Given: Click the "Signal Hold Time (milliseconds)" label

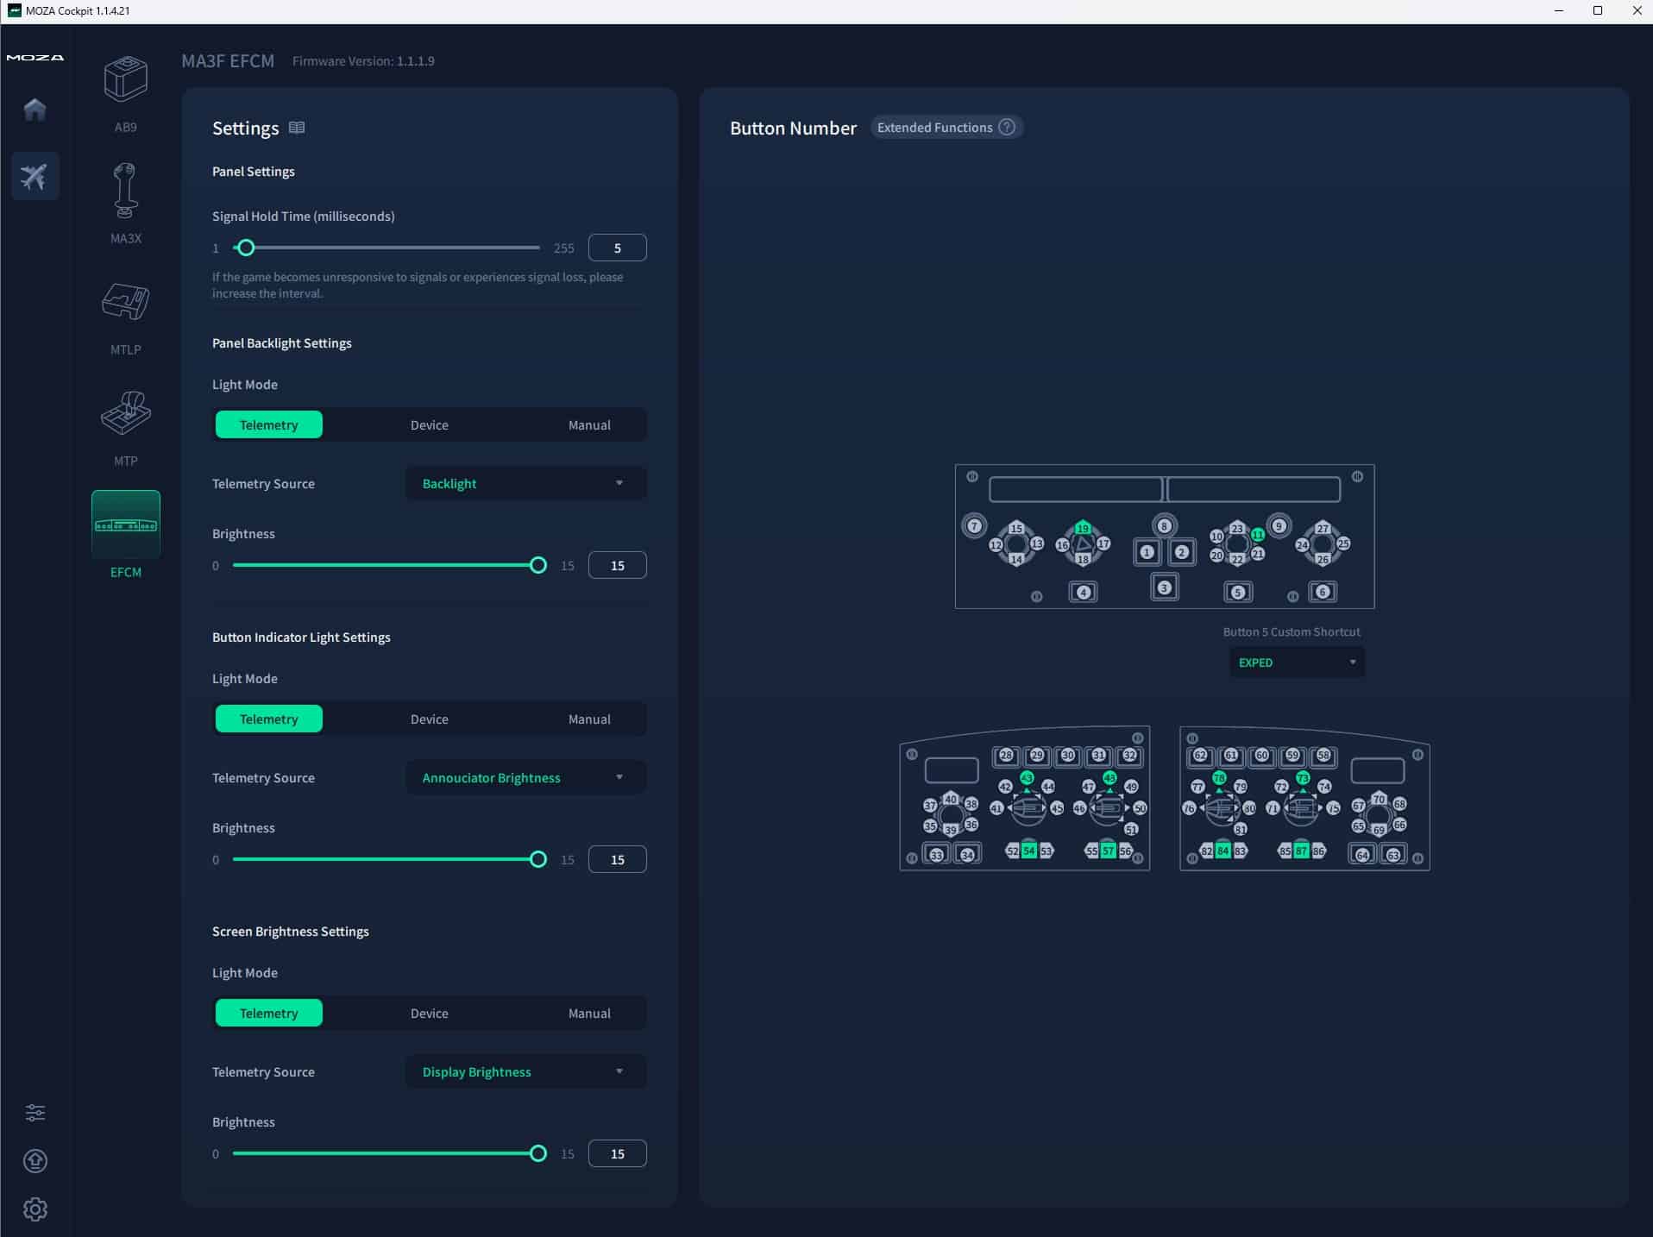Looking at the screenshot, I should click(304, 216).
